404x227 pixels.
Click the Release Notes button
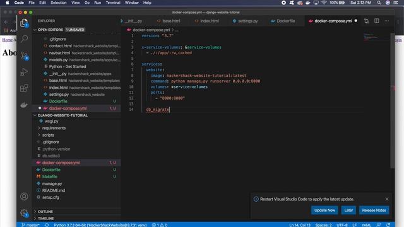pyautogui.click(x=374, y=210)
